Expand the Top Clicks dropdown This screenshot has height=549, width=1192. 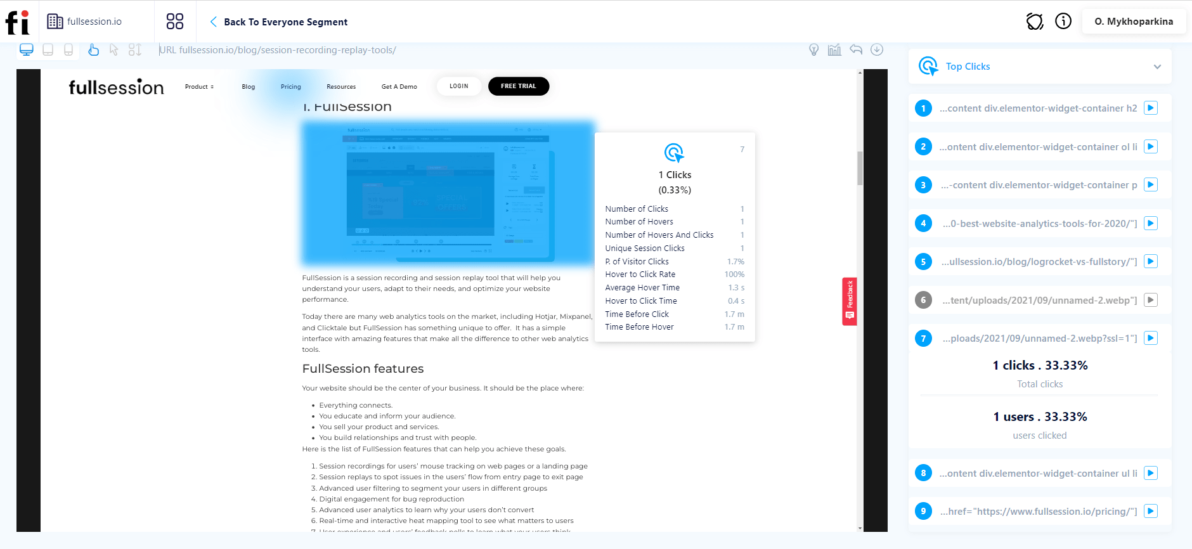[1157, 67]
